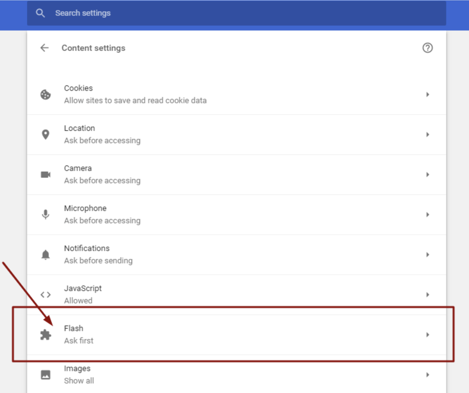Click the Location pin icon

(x=45, y=134)
